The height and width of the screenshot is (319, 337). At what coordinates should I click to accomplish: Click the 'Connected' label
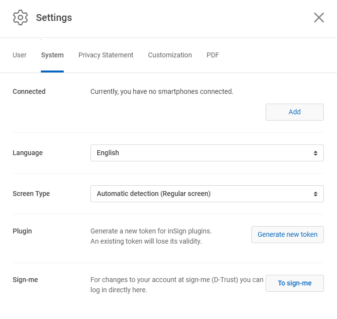[29, 91]
